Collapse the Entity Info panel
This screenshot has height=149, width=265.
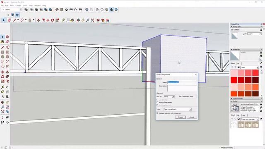pyautogui.click(x=232, y=26)
